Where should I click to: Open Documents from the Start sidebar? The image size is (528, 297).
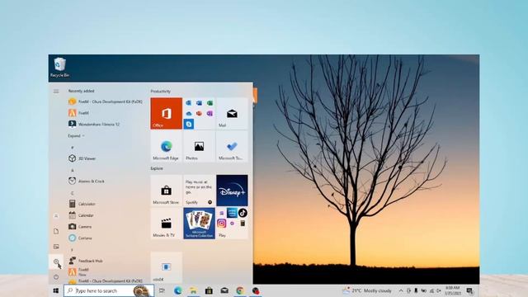click(x=56, y=231)
